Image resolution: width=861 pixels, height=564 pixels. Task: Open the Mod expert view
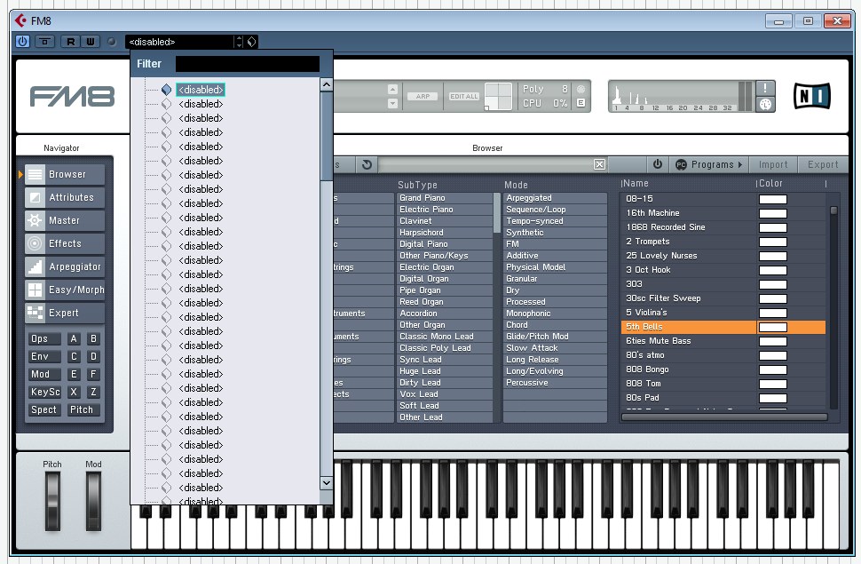tap(43, 374)
